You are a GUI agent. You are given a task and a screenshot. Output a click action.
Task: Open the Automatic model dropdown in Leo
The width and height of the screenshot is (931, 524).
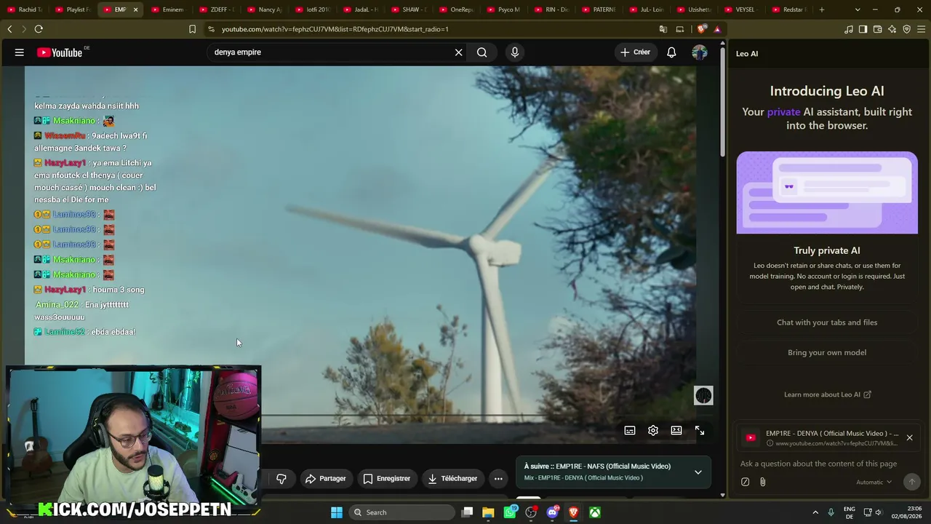[x=874, y=482]
